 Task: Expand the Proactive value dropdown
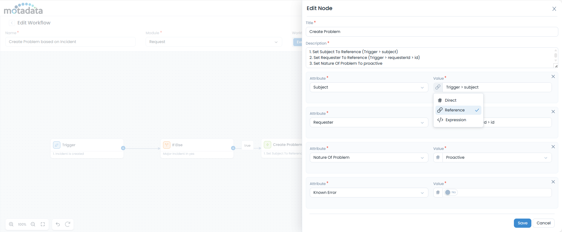pos(496,158)
